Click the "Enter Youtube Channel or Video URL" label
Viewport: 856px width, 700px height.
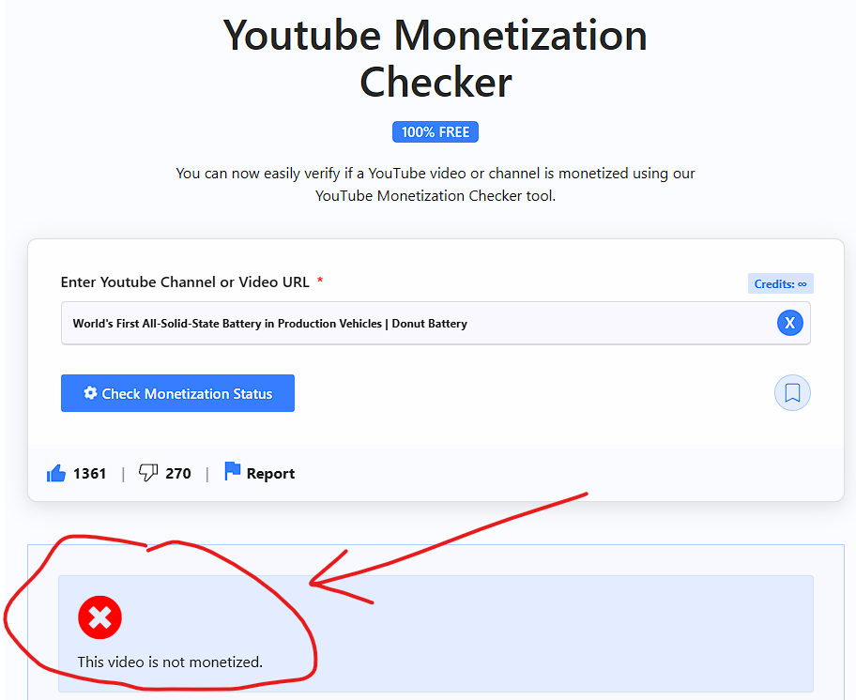[x=185, y=282]
